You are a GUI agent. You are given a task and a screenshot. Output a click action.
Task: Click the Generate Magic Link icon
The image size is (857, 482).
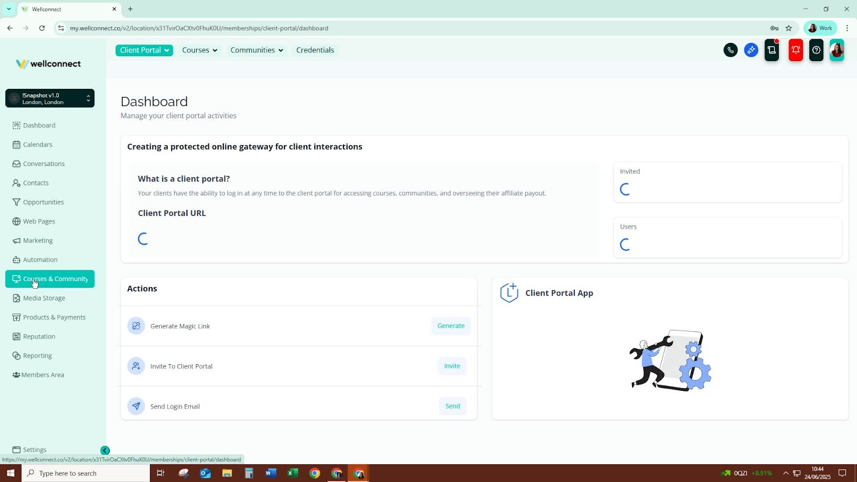(x=136, y=326)
